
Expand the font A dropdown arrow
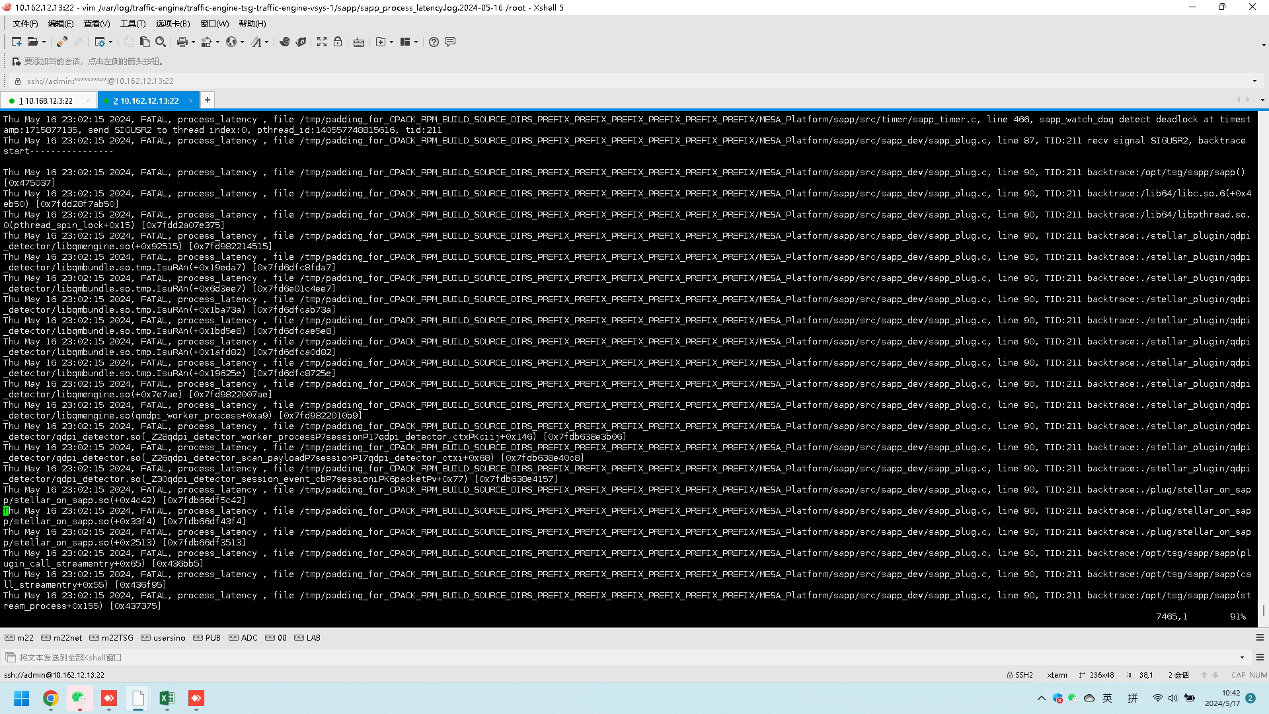266,42
